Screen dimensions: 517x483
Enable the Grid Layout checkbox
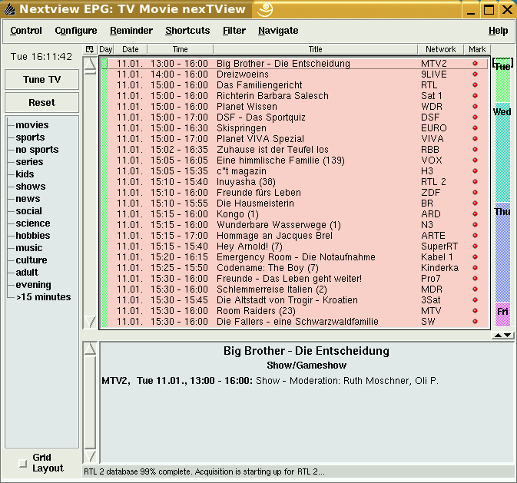pos(22,463)
